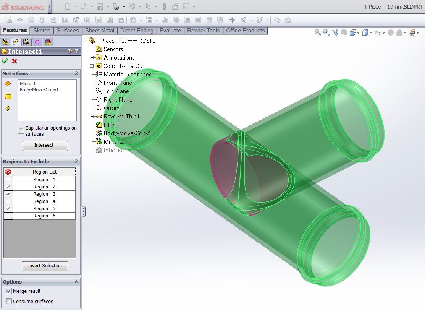Expand the Revolve-Thin1 tree node
425x310 pixels.
click(92, 117)
